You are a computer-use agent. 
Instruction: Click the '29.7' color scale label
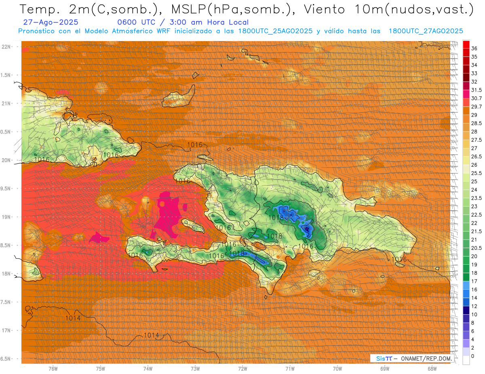[x=477, y=107]
